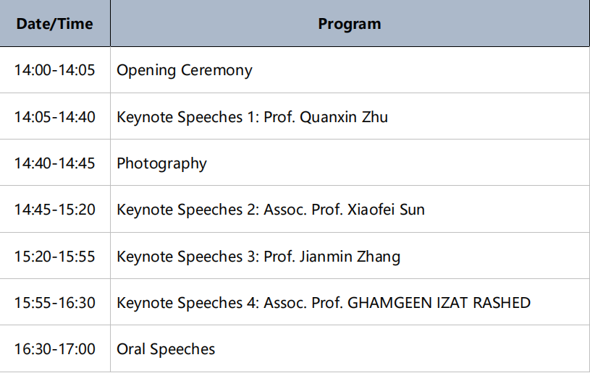The height and width of the screenshot is (373, 590).
Task: Select Keynote Speeches 4 GHAMGEEN IZAT RASHED entry
Action: click(350, 302)
